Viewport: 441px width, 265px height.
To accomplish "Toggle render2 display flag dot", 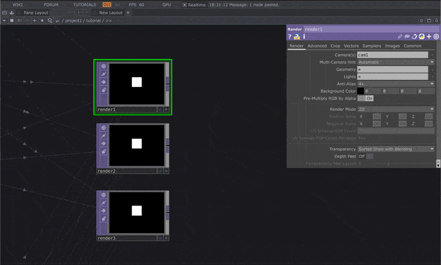I will click(x=160, y=171).
